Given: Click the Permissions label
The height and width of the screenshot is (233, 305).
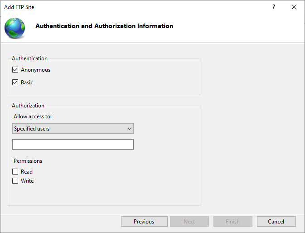Looking at the screenshot, I should tap(28, 161).
